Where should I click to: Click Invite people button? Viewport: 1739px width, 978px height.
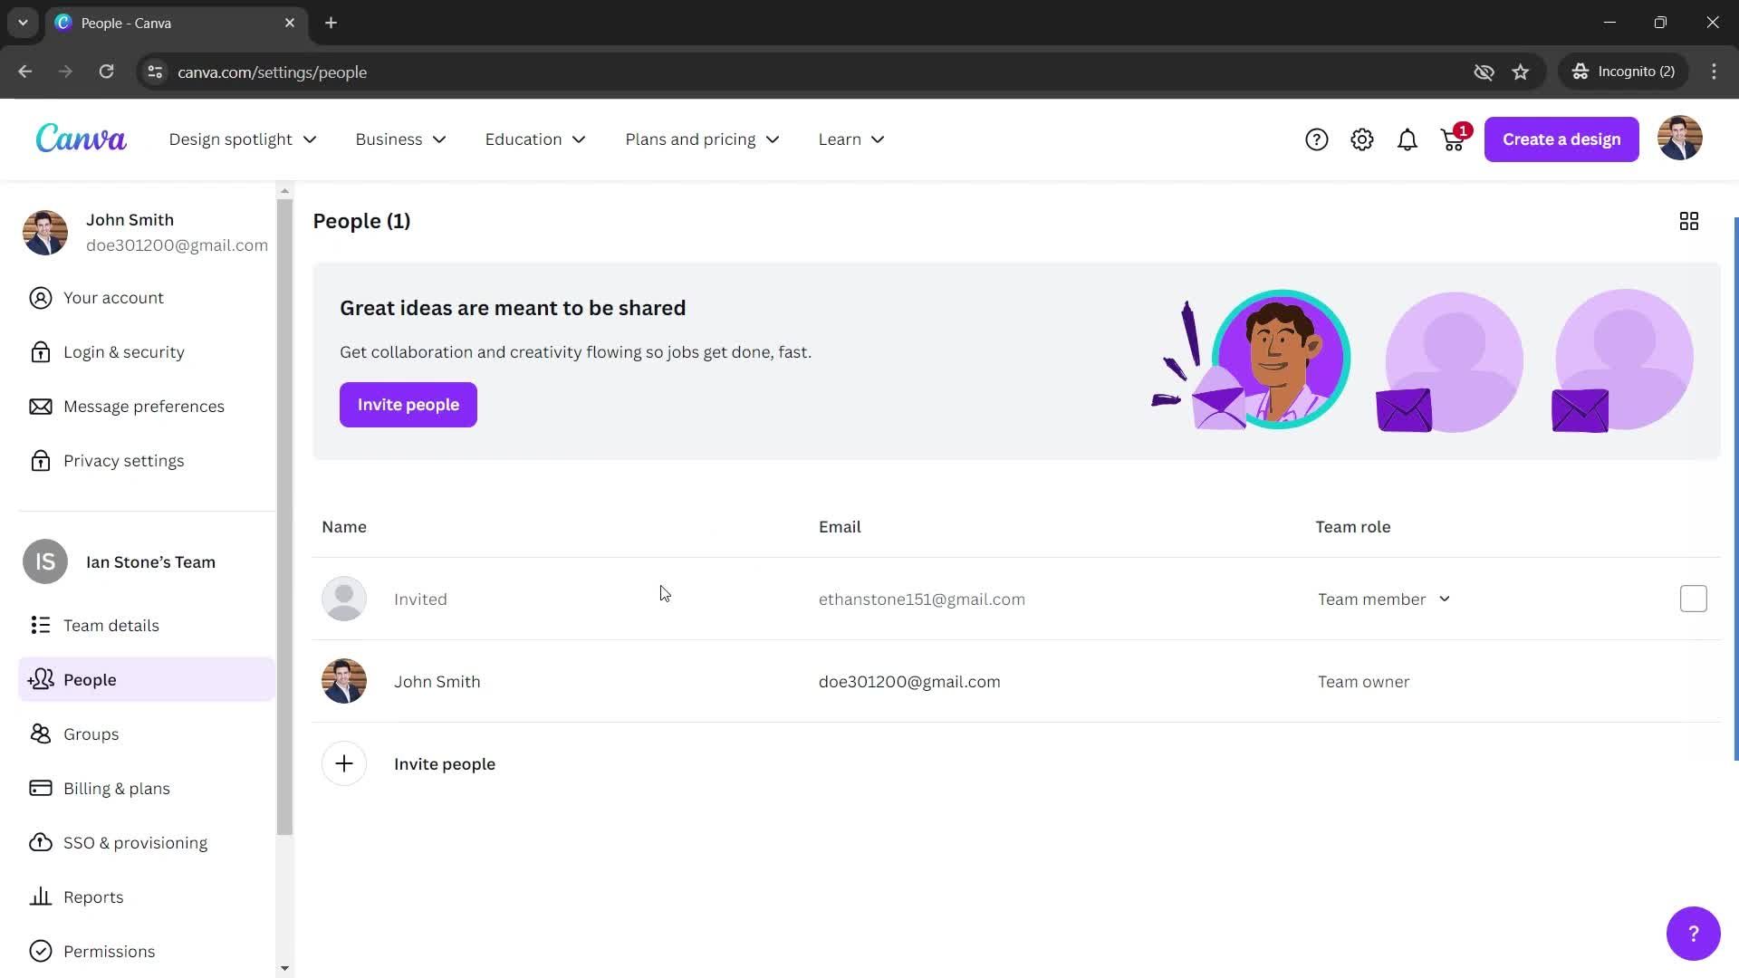point(408,404)
